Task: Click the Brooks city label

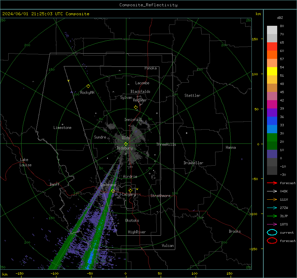Action: (x=235, y=231)
